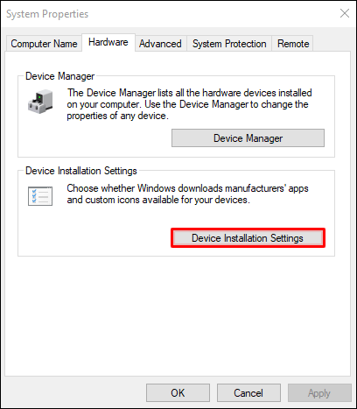The width and height of the screenshot is (357, 409).
Task: Click the greyed-out Apply button
Action: 319,393
